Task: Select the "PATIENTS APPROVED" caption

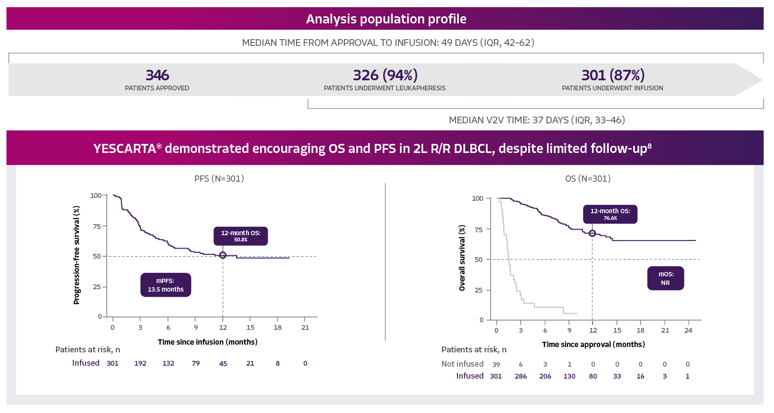Action: (x=157, y=88)
